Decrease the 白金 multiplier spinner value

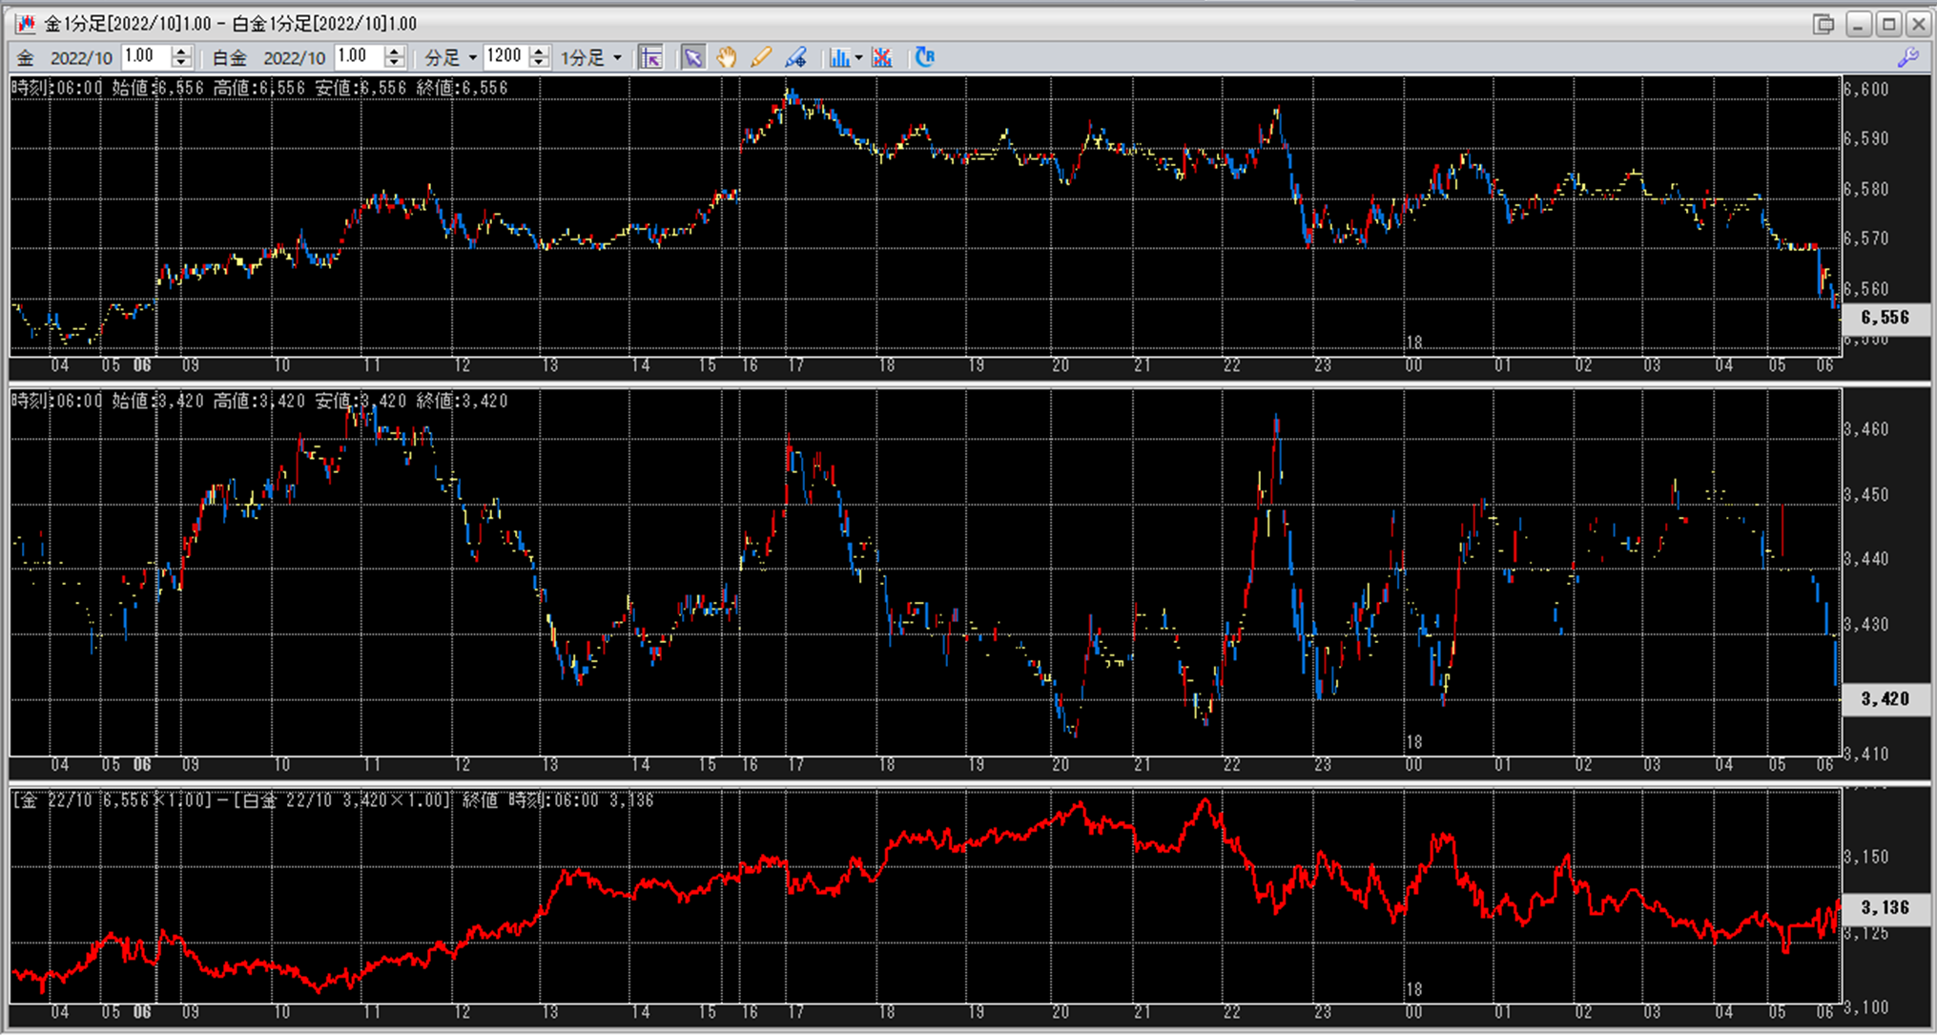coord(394,63)
